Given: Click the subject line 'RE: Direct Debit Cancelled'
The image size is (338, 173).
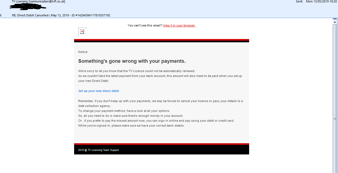Looking at the screenshot, I should pyautogui.click(x=61, y=15).
